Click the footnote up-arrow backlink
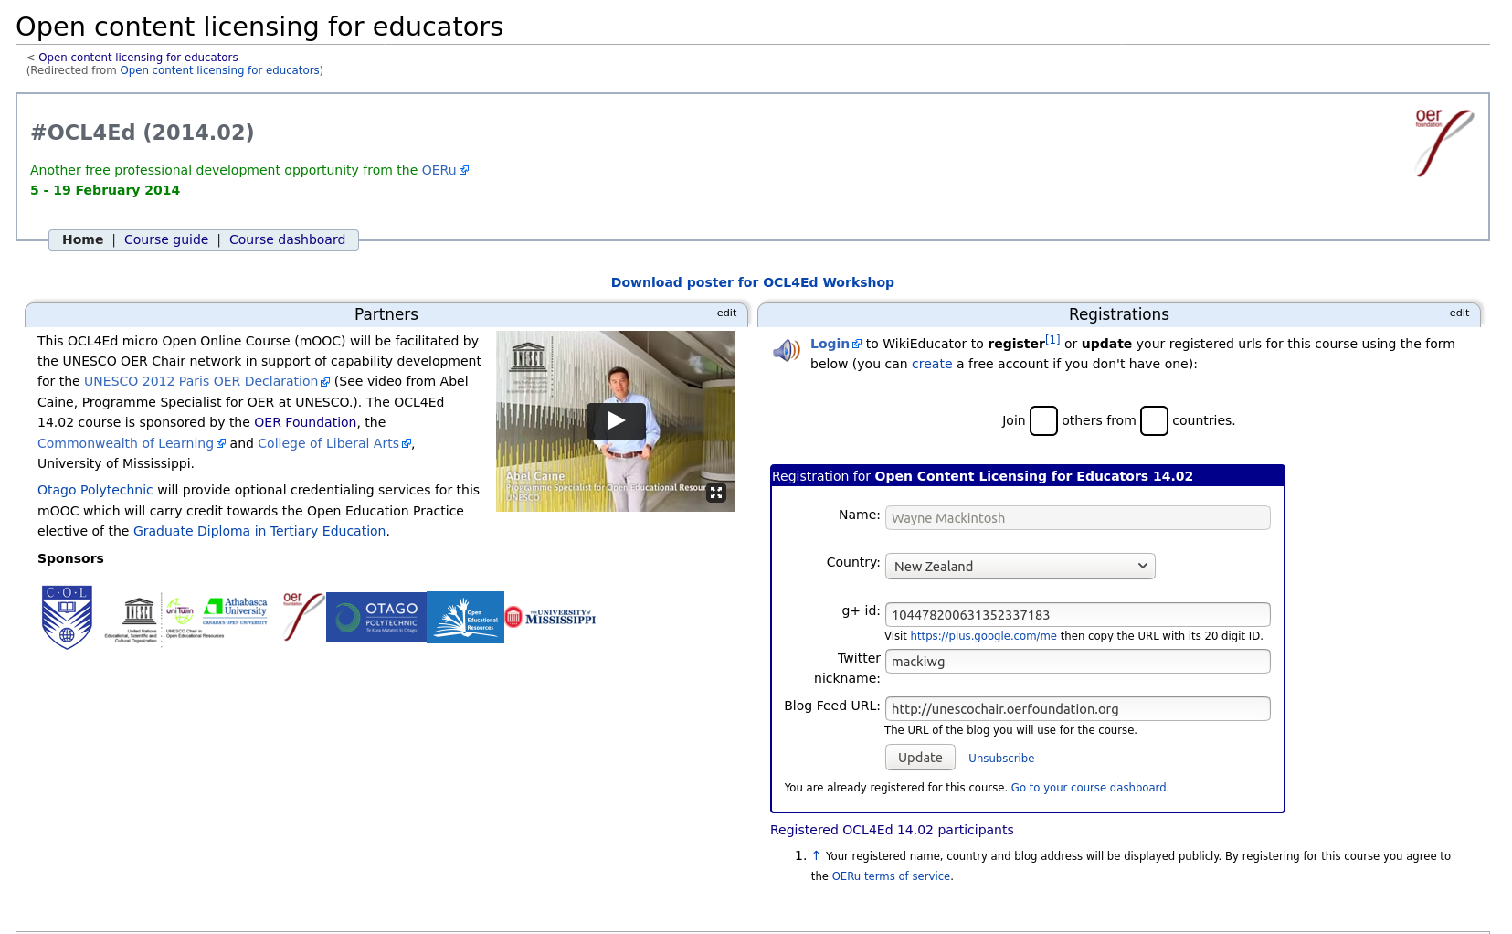 (816, 856)
